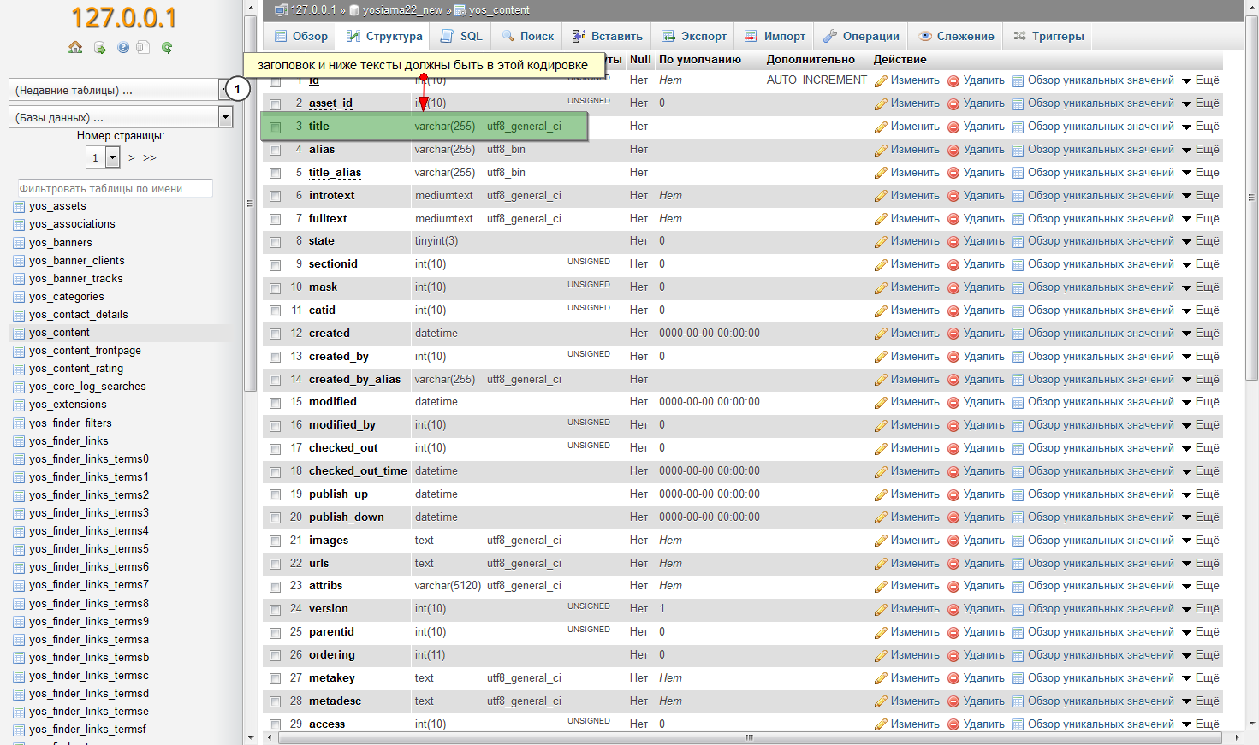Image resolution: width=1259 pixels, height=745 pixels.
Task: Open the databases dropdown list
Action: (x=121, y=117)
